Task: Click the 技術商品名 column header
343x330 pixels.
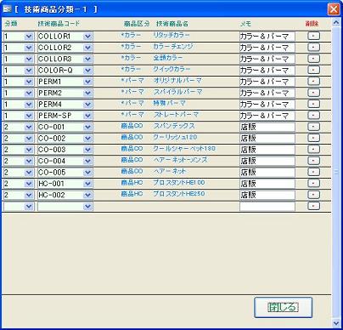Action: coord(172,24)
